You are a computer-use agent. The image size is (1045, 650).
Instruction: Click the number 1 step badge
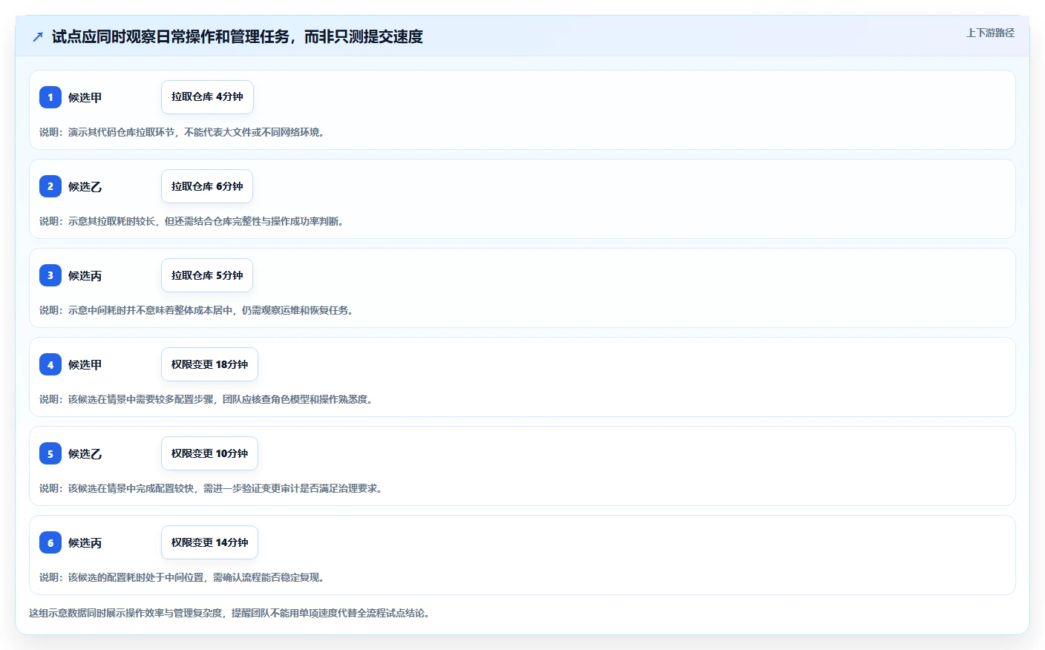(x=50, y=97)
